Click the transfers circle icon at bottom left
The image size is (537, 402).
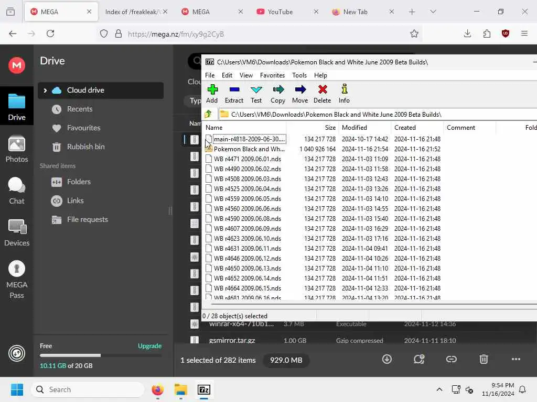coord(17,353)
